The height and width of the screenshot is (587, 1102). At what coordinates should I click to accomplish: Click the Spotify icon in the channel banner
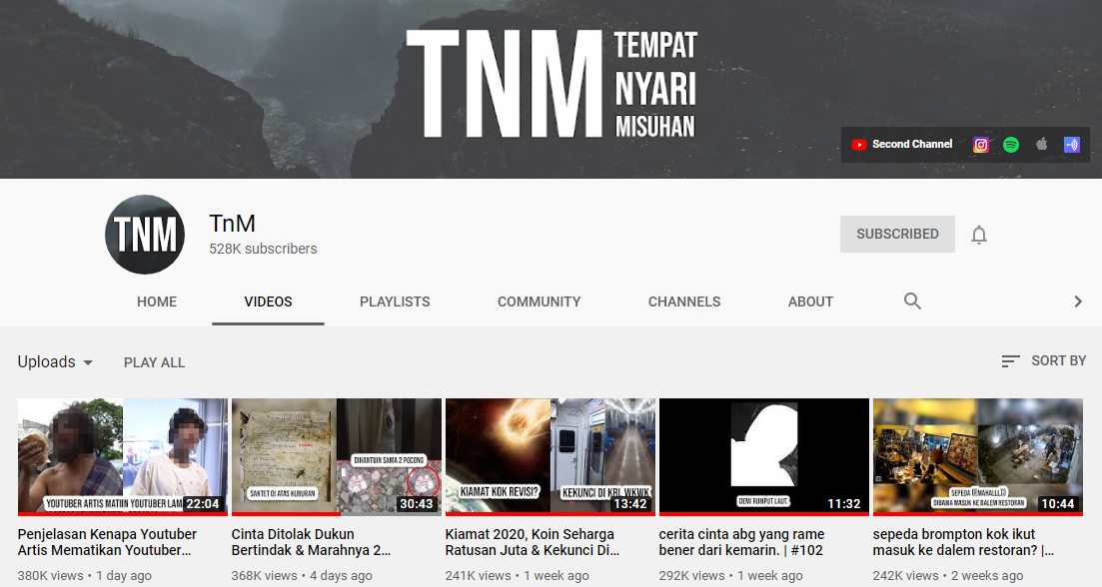[x=1010, y=145]
